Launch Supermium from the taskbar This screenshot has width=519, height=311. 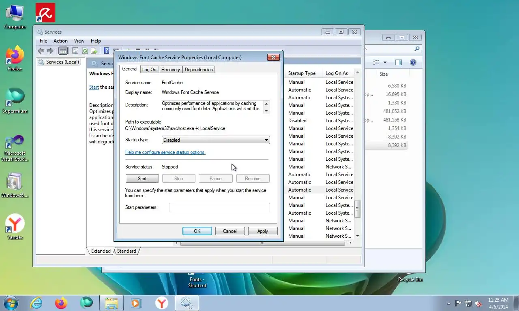point(86,303)
